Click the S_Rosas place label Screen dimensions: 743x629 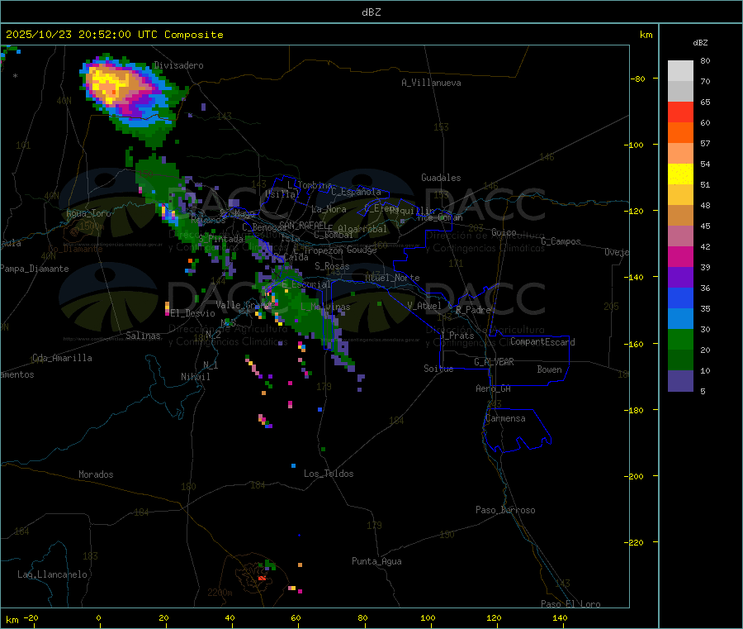pos(332,266)
